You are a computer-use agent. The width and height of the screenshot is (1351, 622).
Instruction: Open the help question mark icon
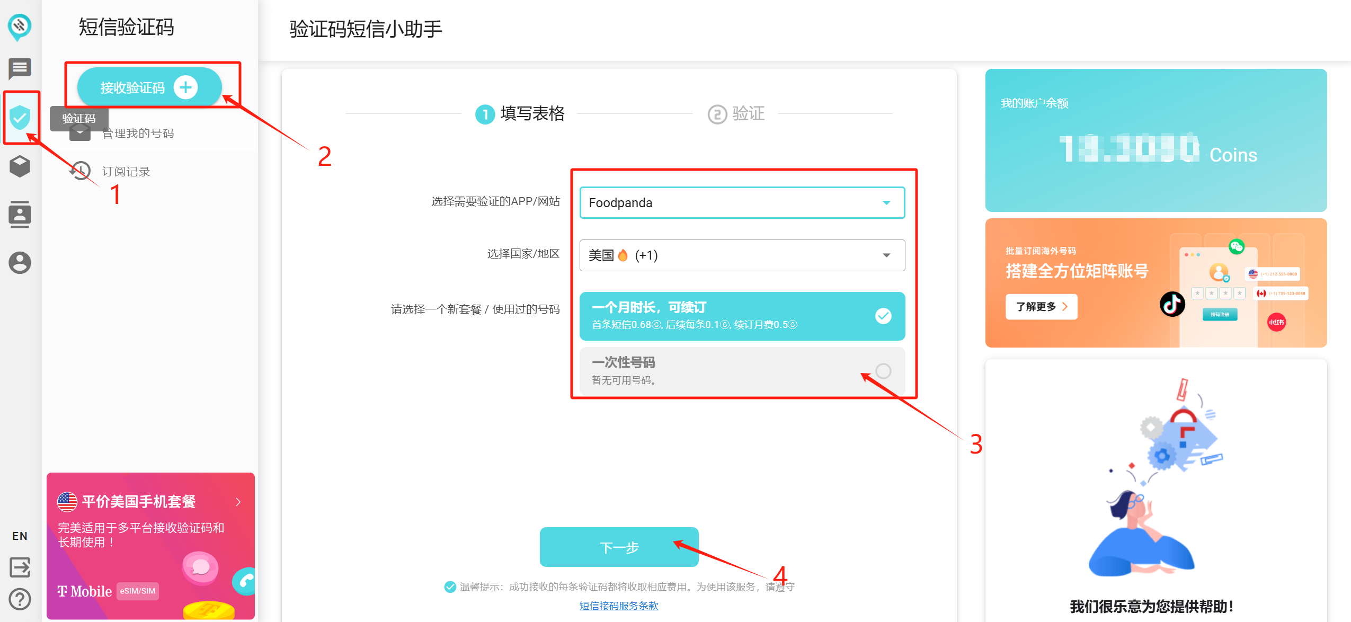20,599
